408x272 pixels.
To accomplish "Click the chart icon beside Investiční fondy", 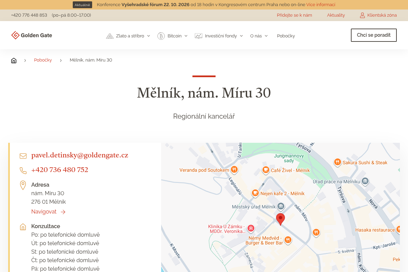I will tap(198, 36).
